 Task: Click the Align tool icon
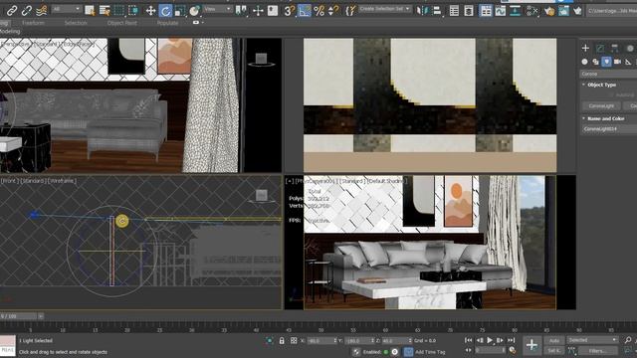click(x=437, y=10)
